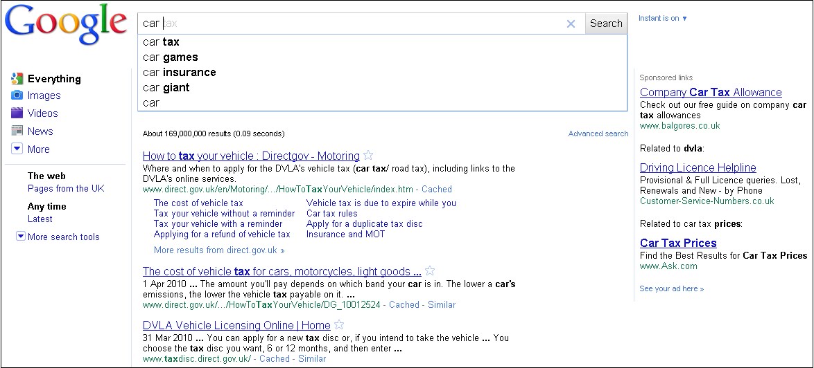Screen dimensions: 814x368
Task: Click the Sponsored links label
Action: click(666, 77)
